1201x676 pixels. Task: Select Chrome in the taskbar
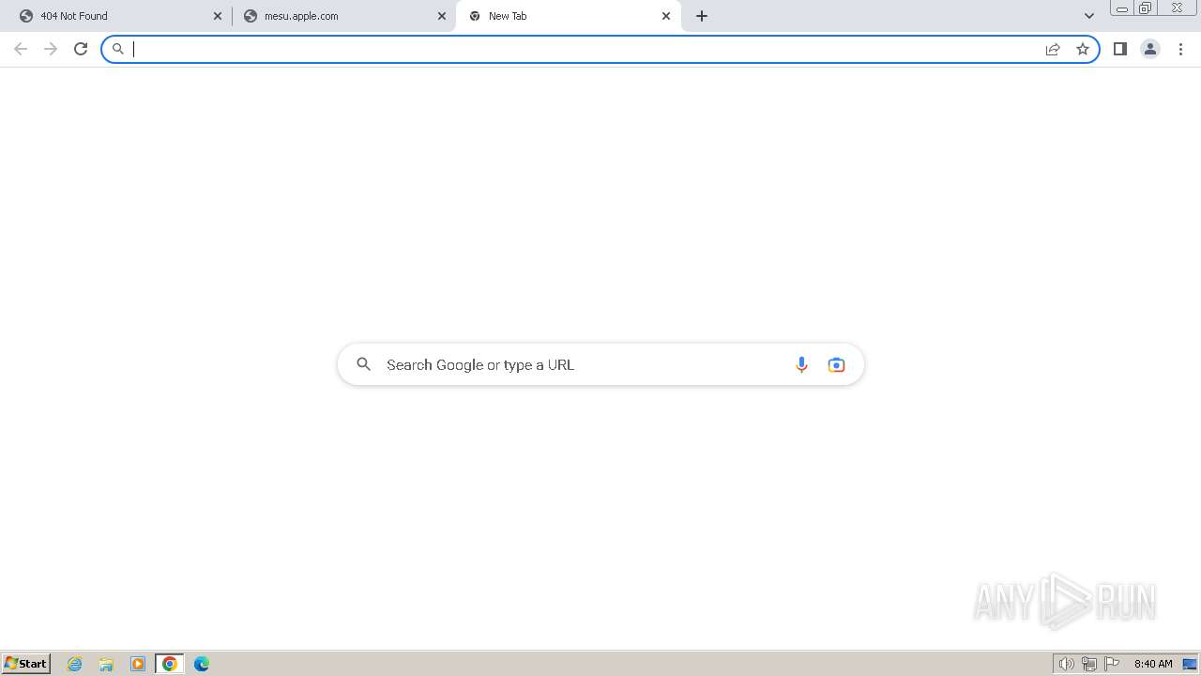[x=169, y=664]
